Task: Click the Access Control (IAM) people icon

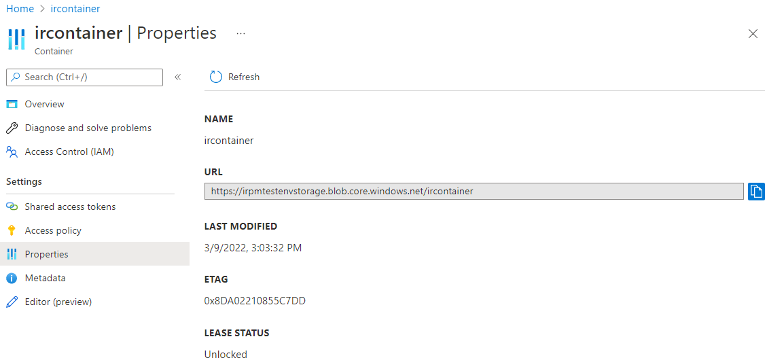Action: [12, 152]
